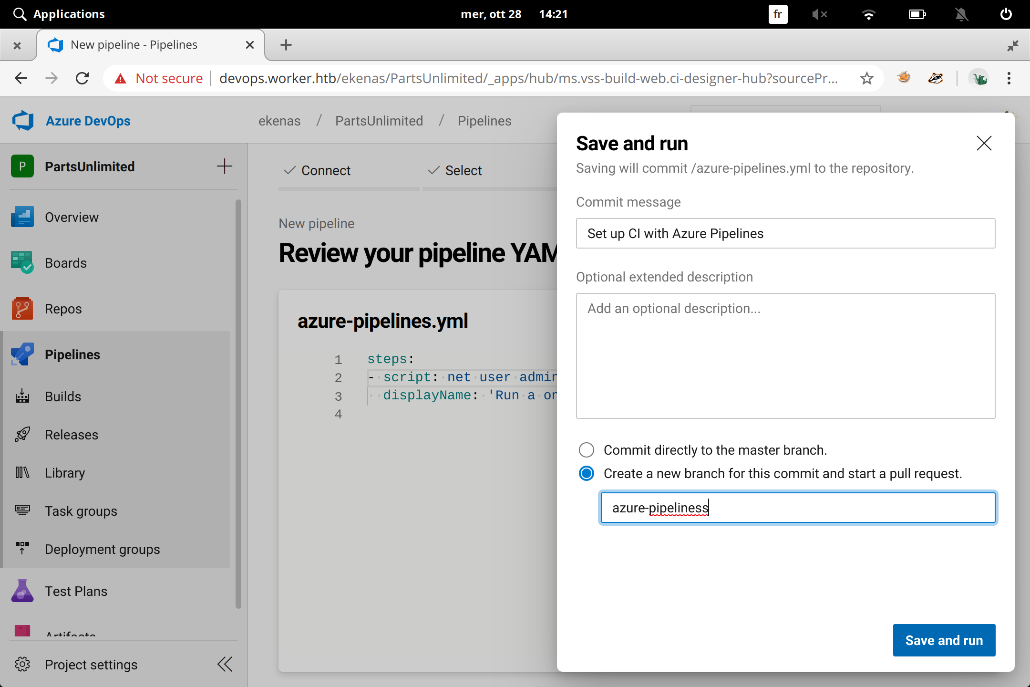Screen dimensions: 1030x687
Task: Open Project settings gear icon
Action: [22, 664]
